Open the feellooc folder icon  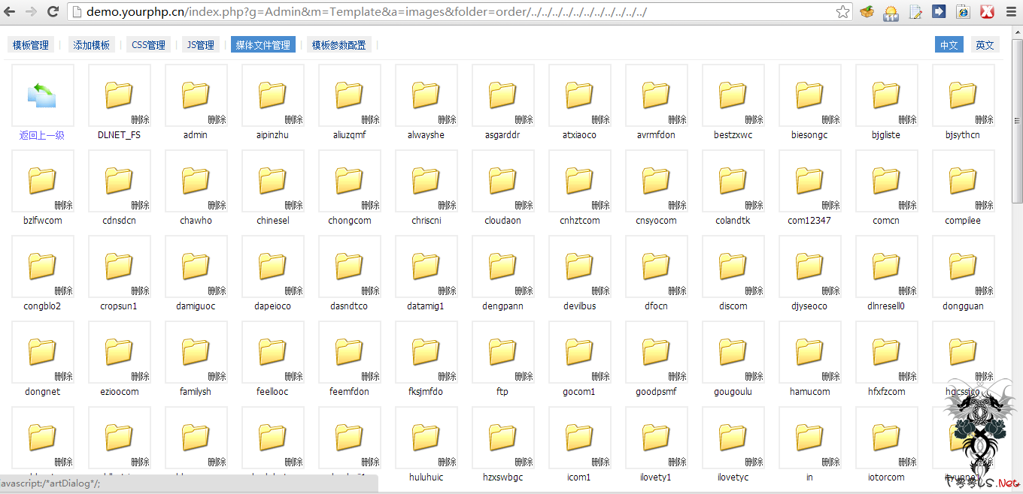click(x=272, y=351)
